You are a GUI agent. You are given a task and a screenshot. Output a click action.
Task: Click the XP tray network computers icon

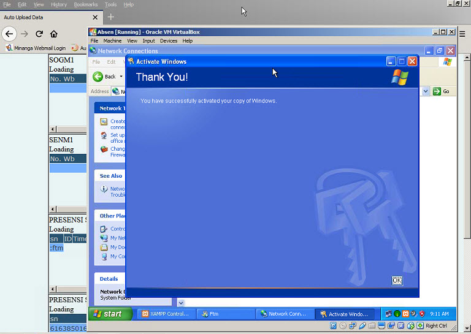(388, 314)
